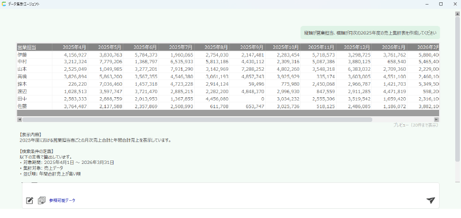
Task: Select cell value 775,980
Action: coord(290,84)
